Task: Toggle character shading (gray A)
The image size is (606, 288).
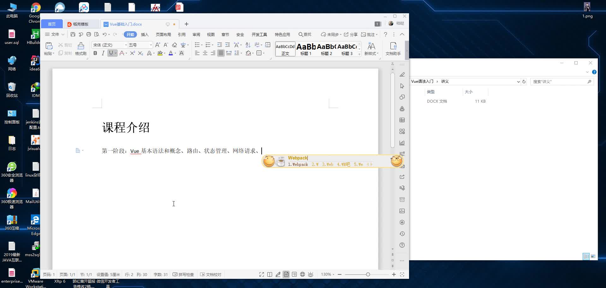Action: coord(181,53)
